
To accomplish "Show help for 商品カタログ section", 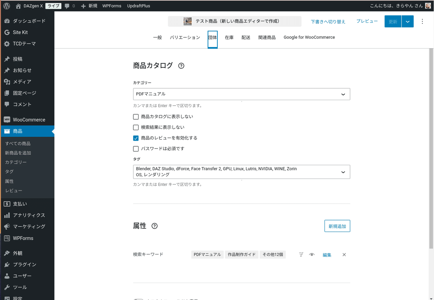I will tap(182, 66).
